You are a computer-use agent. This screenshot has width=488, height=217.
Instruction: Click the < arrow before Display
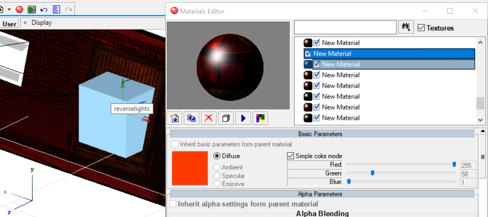(25, 23)
